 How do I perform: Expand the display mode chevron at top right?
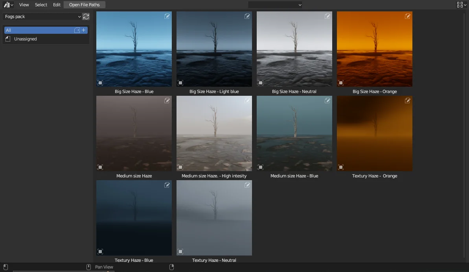[x=465, y=5]
